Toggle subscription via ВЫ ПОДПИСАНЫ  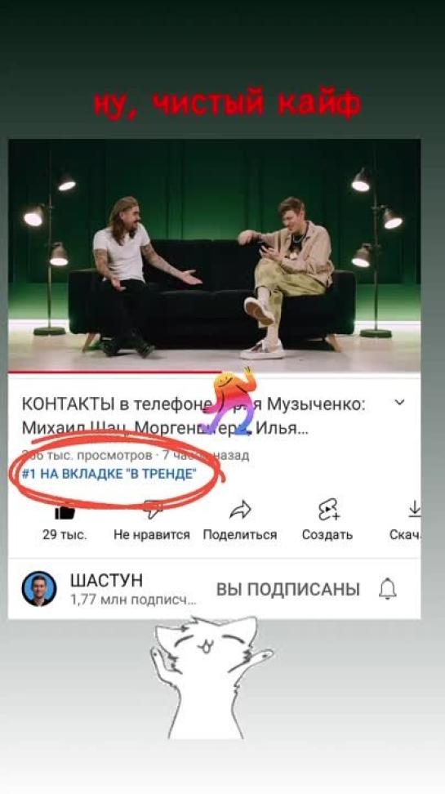point(288,590)
